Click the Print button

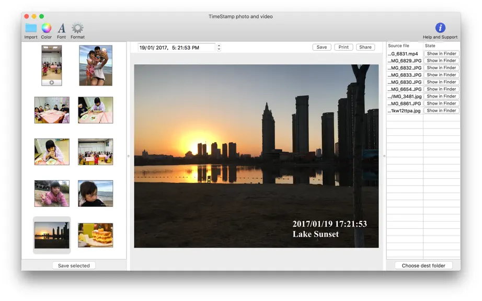(x=343, y=47)
